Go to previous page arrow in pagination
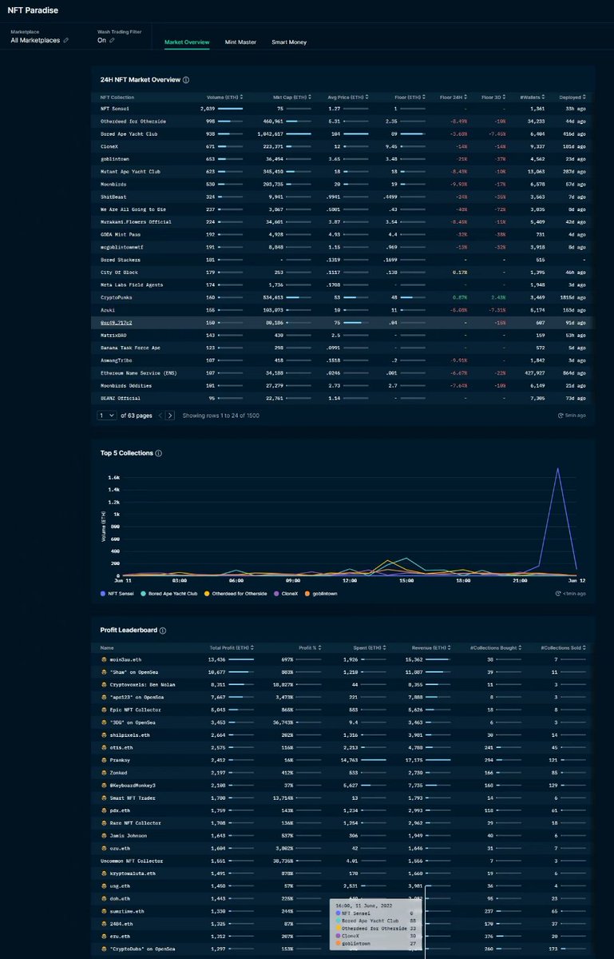 click(x=160, y=416)
